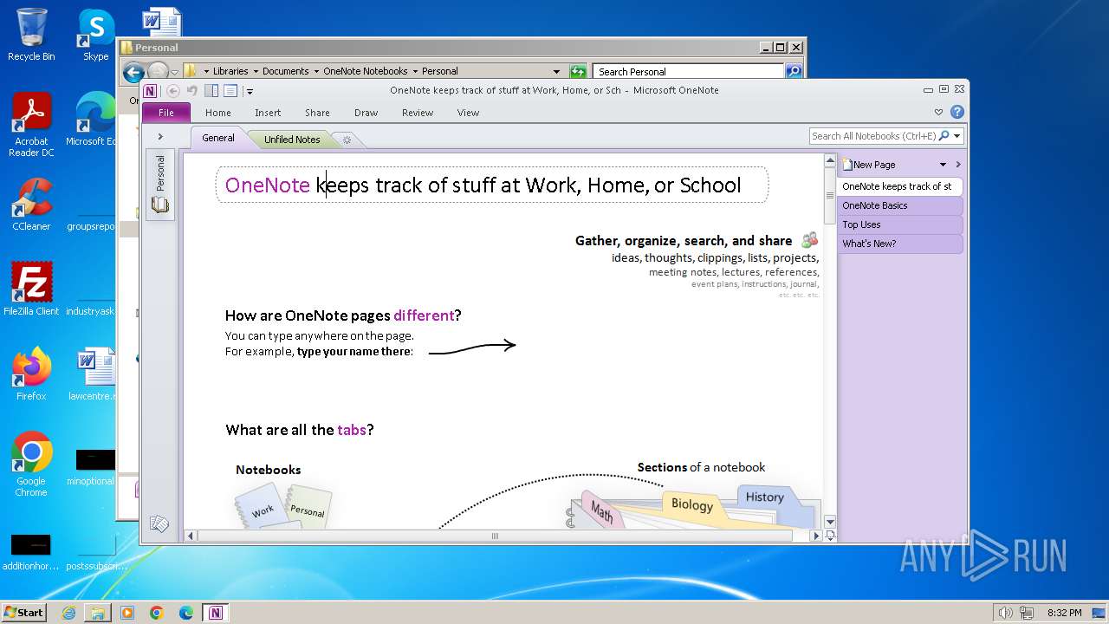This screenshot has width=1109, height=624.
Task: Open the Recycle Bin desktop icon
Action: point(31,35)
